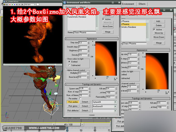Click Pick gizmo button in front dialog
Screen dimensions: 176x132
[x=73, y=106]
